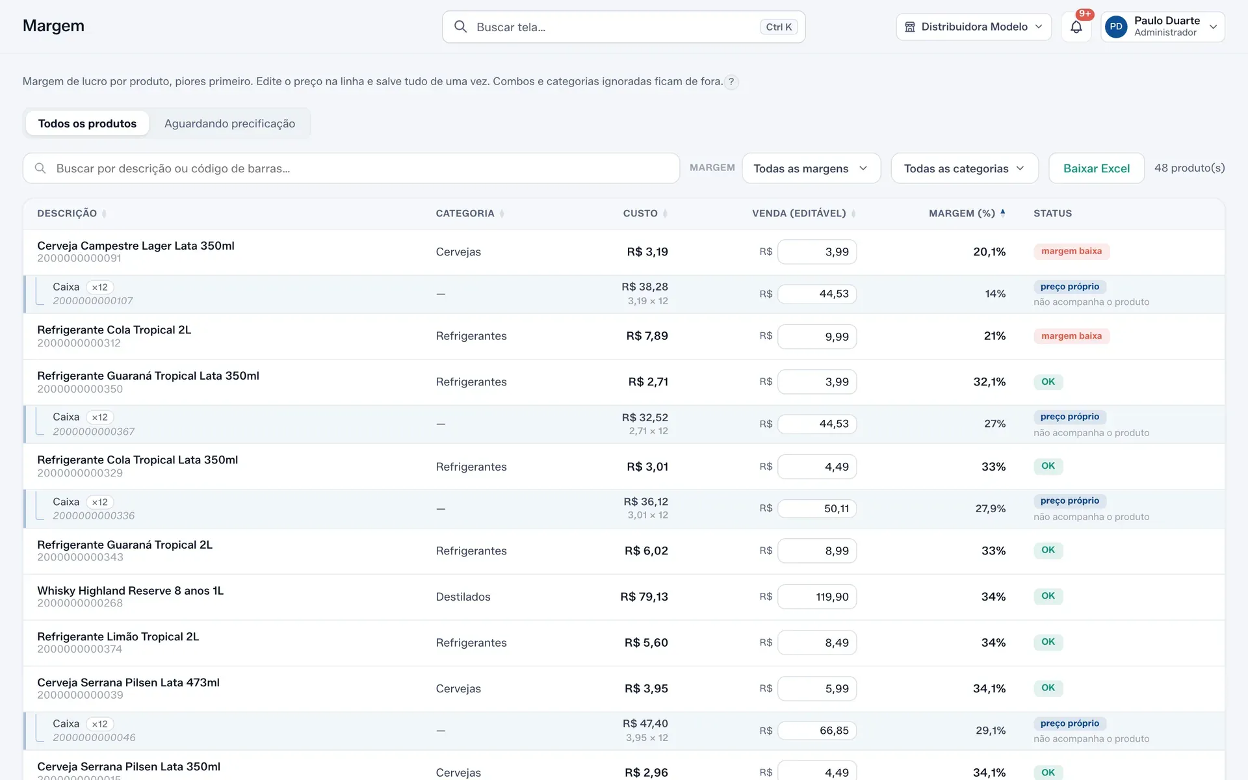
Task: Open Distribuidora Modelo company dropdown
Action: point(973,27)
